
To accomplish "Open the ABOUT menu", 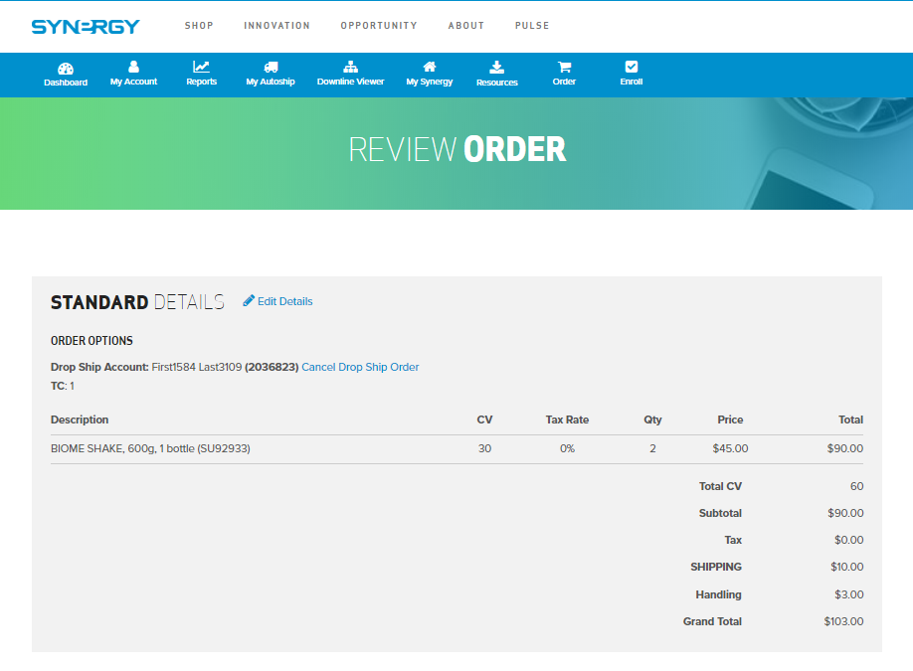I will (x=466, y=26).
